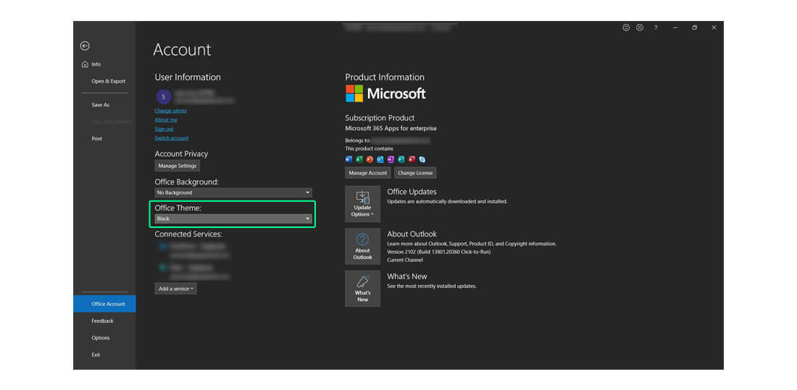Click the Change photo link
797x390 pixels.
coord(170,111)
